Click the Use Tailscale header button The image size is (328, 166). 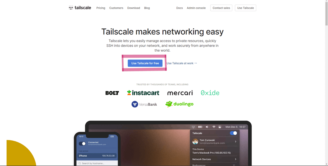pos(245,8)
